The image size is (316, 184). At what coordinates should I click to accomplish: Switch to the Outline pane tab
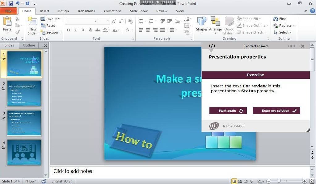coord(29,45)
